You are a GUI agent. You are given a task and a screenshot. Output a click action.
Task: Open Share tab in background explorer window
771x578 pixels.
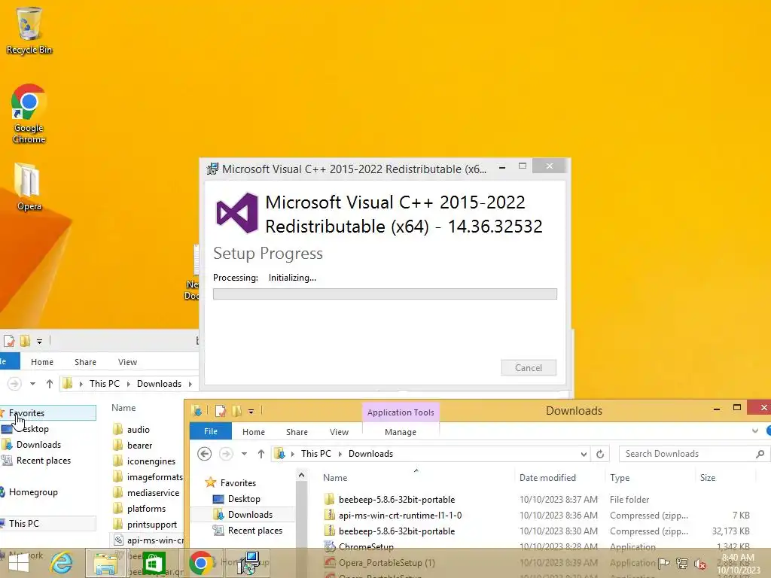point(85,362)
